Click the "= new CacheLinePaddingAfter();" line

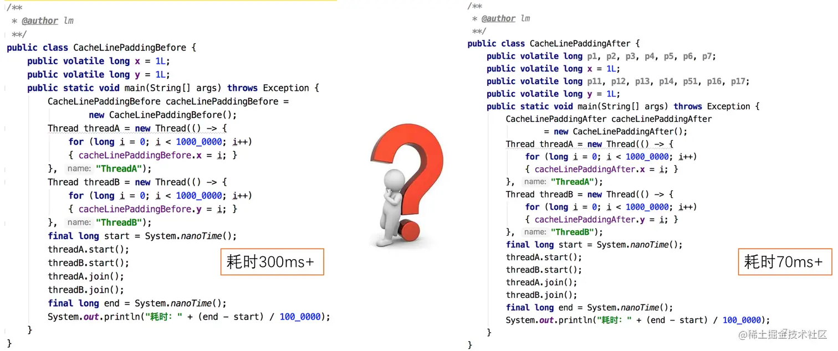(x=615, y=132)
